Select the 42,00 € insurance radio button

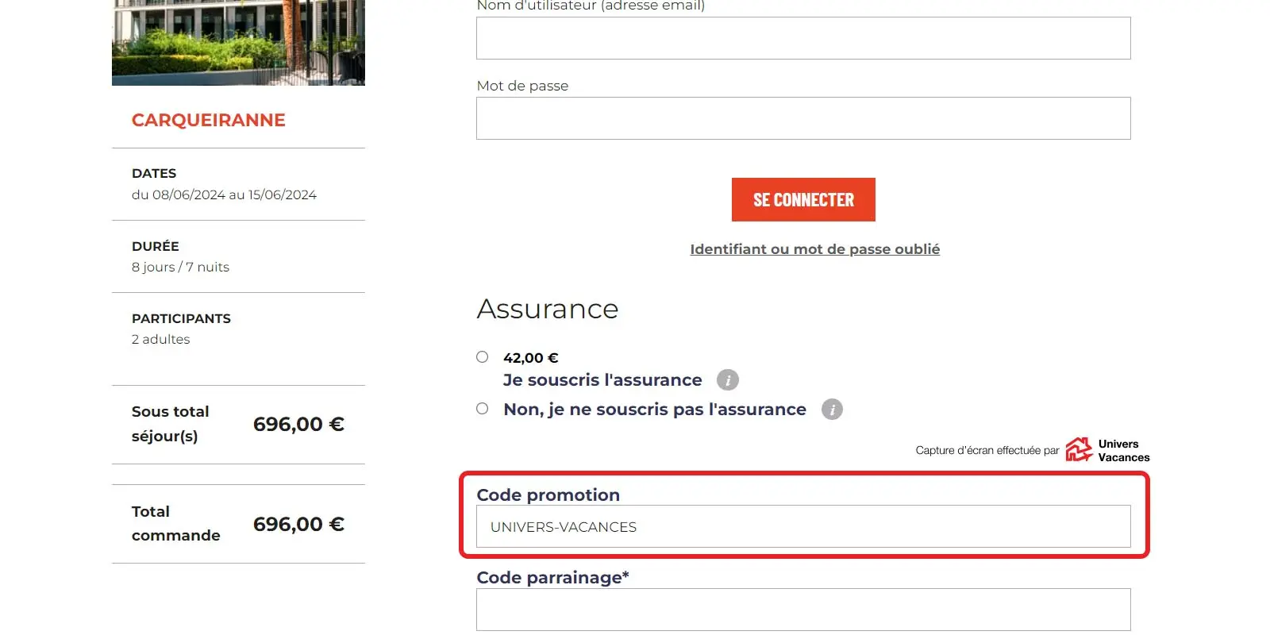click(x=483, y=357)
